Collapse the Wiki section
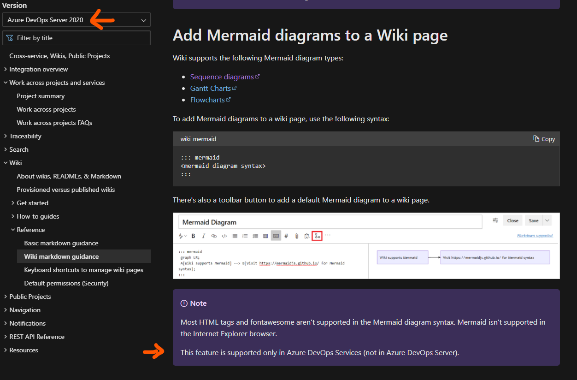 [x=15, y=163]
